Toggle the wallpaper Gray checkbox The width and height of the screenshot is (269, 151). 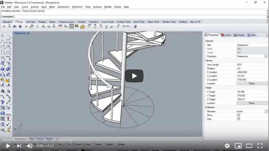click(238, 119)
